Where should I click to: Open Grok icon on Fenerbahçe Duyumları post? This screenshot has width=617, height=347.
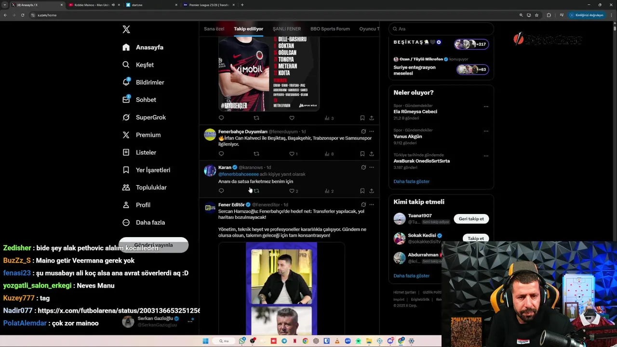(363, 131)
